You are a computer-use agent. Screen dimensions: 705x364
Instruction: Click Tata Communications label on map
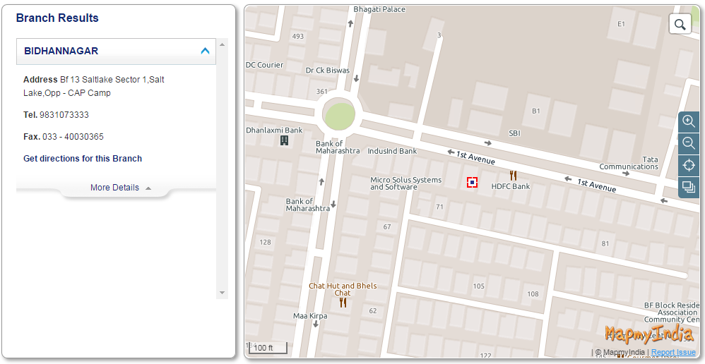point(629,163)
